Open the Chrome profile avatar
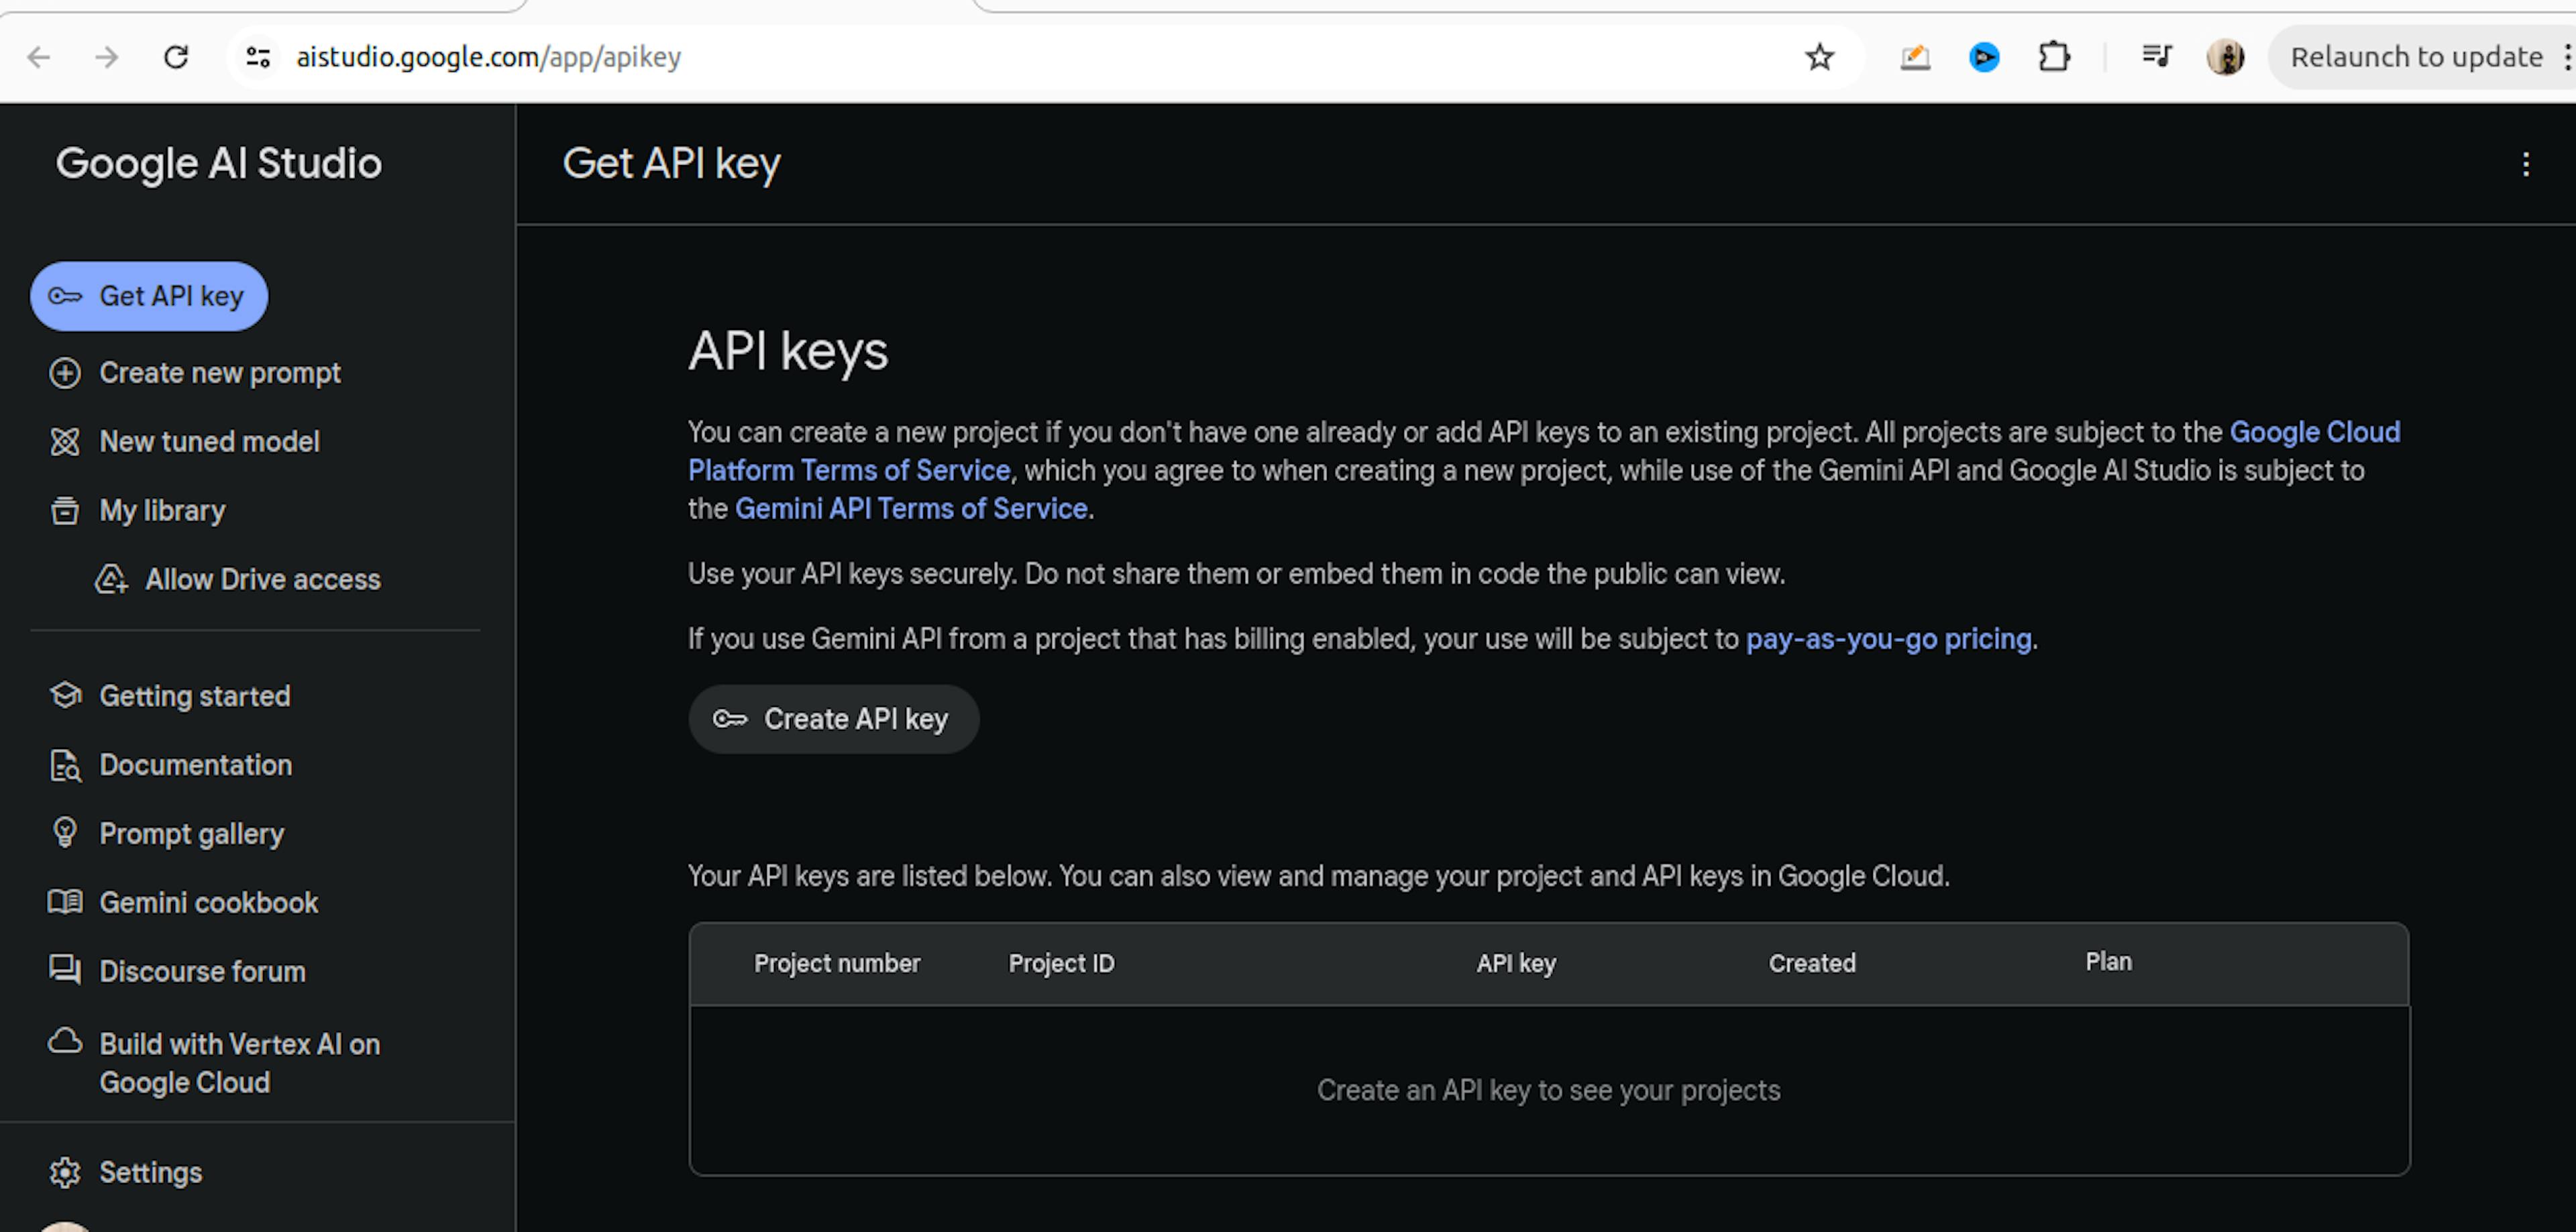Image resolution: width=2576 pixels, height=1232 pixels. 2225,57
